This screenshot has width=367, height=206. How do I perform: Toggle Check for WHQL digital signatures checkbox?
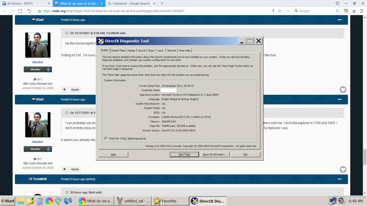click(106, 138)
